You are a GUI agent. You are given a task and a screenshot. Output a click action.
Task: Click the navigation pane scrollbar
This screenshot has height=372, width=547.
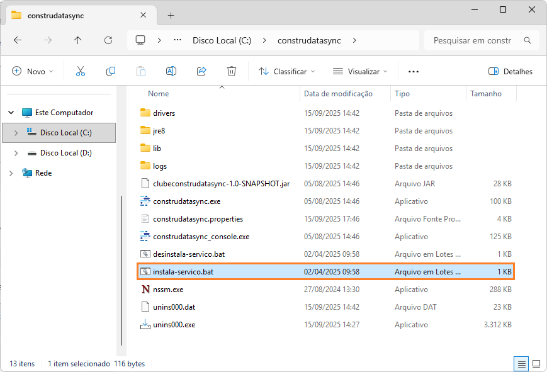(x=121, y=271)
